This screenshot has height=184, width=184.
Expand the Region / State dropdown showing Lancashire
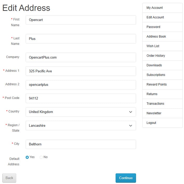tap(81, 125)
